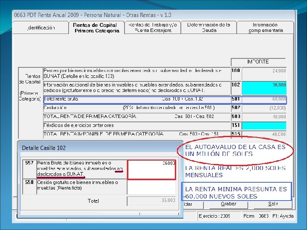Click casilla 151 cyan amount field

(x=264, y=126)
